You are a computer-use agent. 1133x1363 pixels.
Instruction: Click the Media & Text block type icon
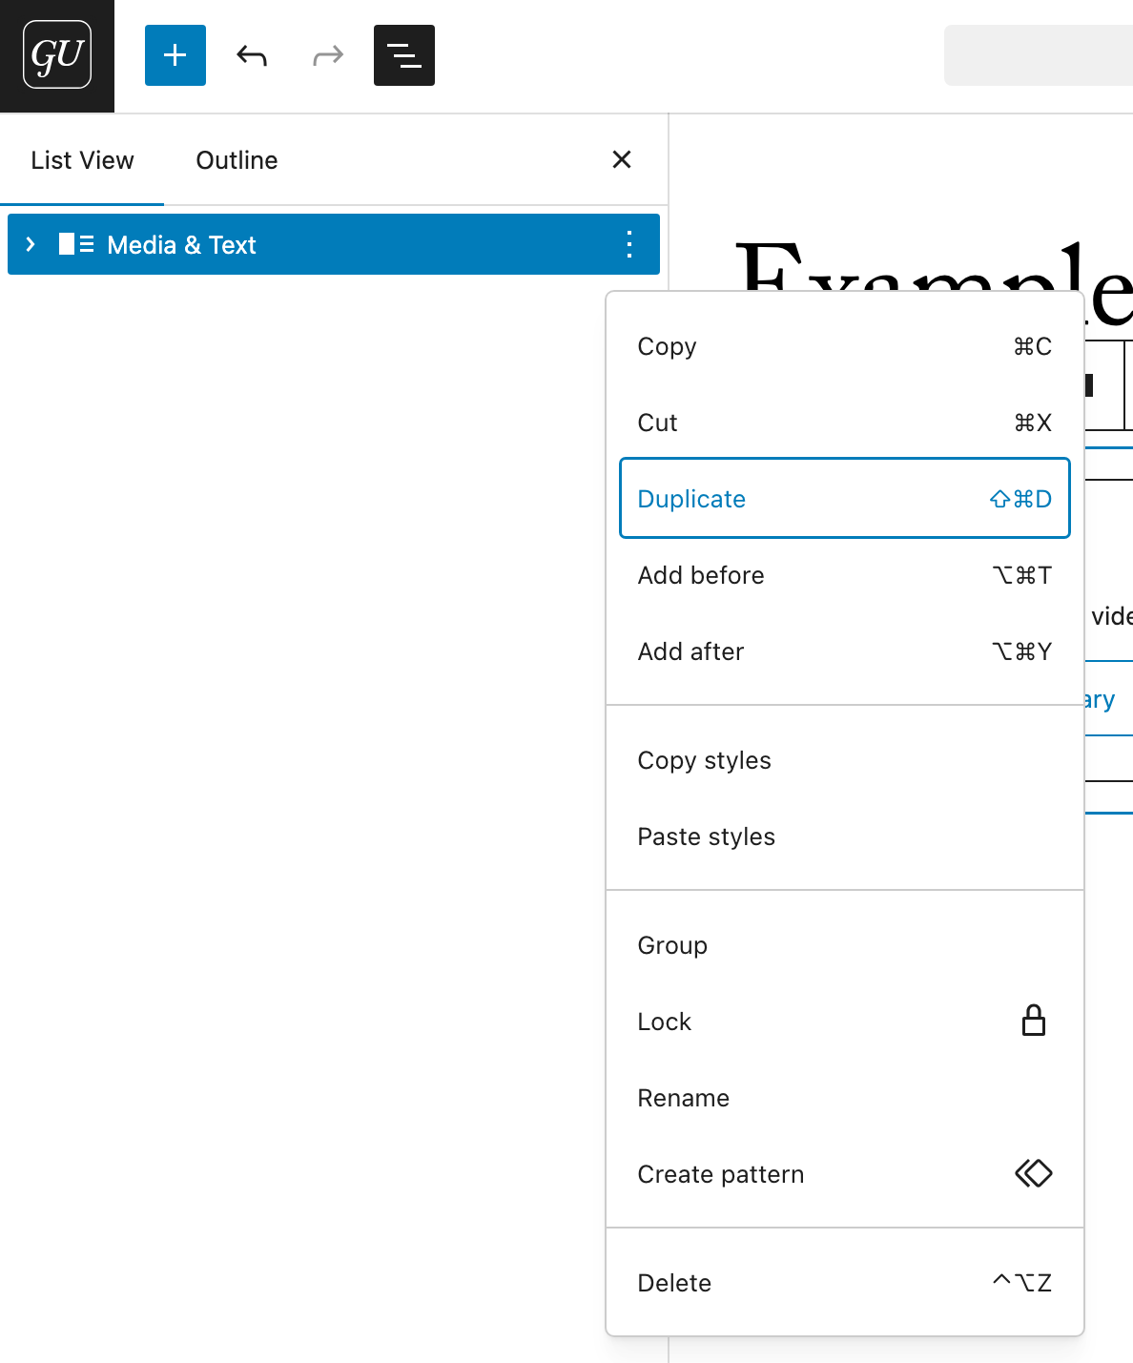pos(76,244)
